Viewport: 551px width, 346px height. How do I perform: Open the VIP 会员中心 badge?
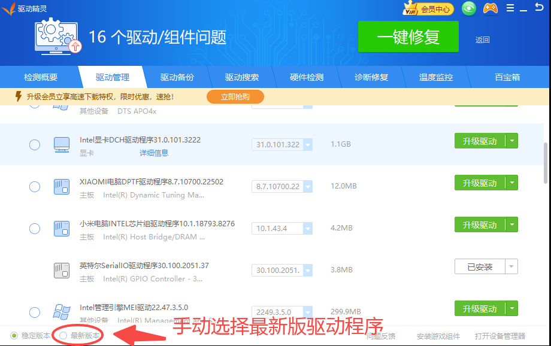[x=428, y=9]
